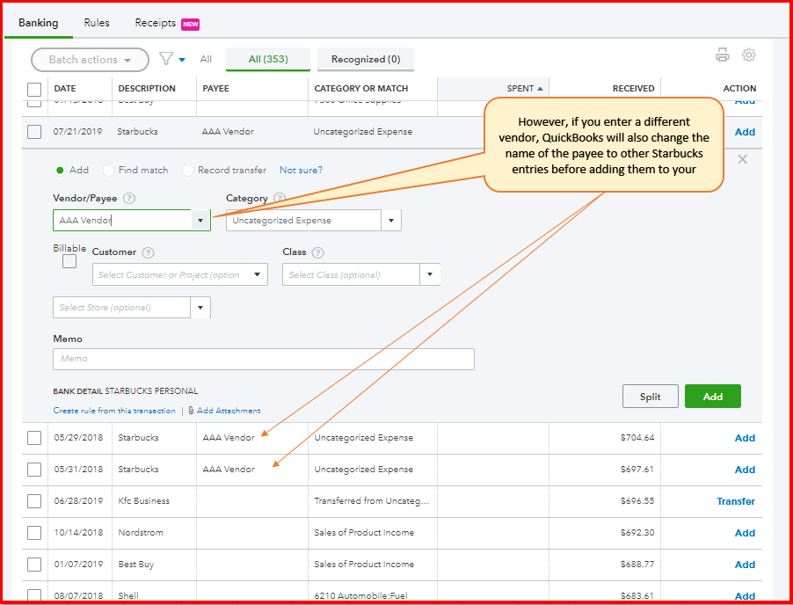Click Transfer for the Kfc Business row
Image resolution: width=793 pixels, height=605 pixels.
[736, 501]
